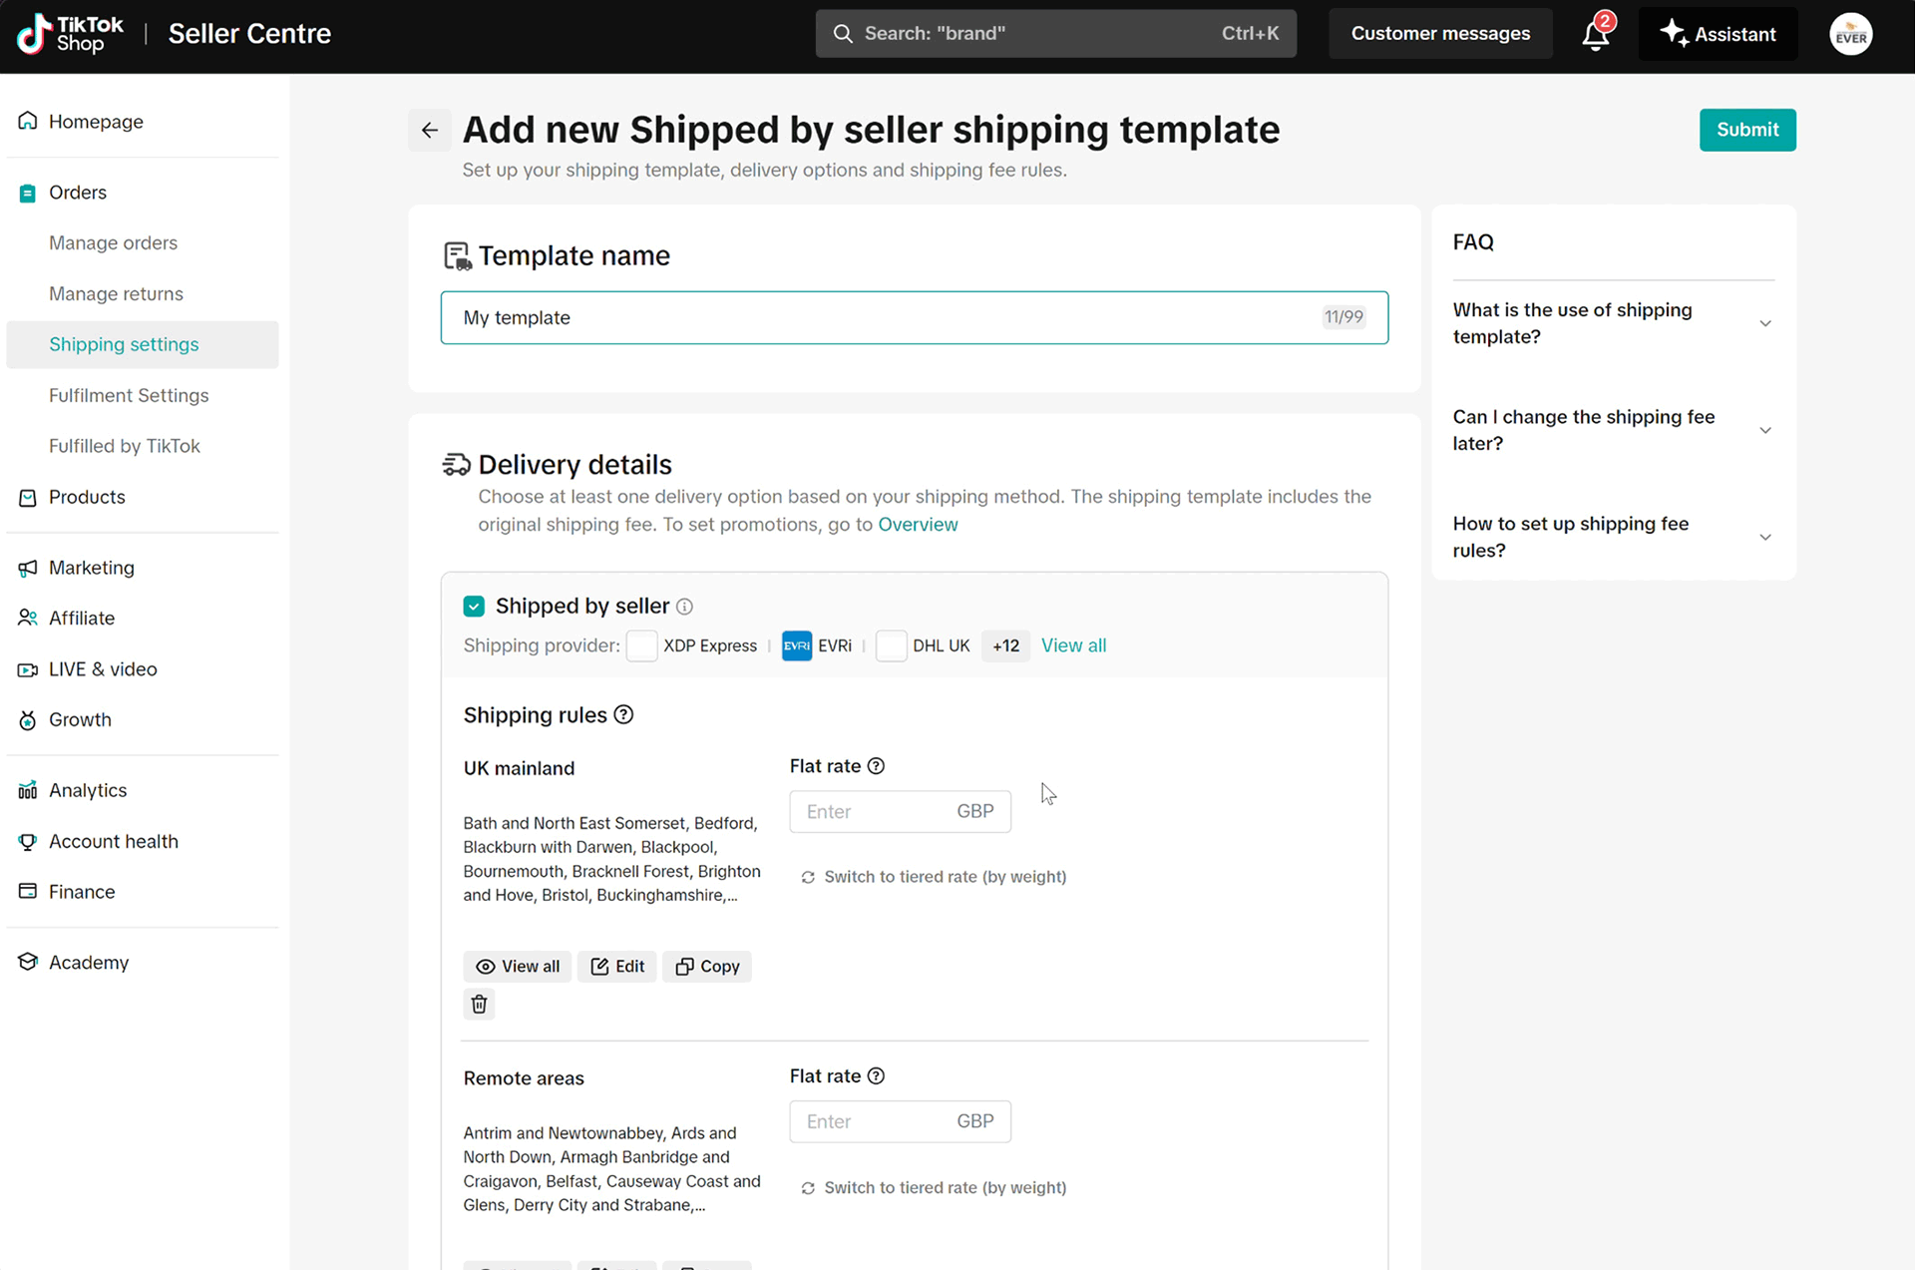Expand 'What is the use of shipping template?'
The image size is (1915, 1270).
[x=1765, y=323]
